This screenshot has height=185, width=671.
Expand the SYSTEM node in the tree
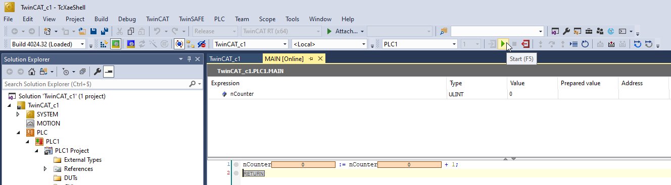[x=18, y=114]
